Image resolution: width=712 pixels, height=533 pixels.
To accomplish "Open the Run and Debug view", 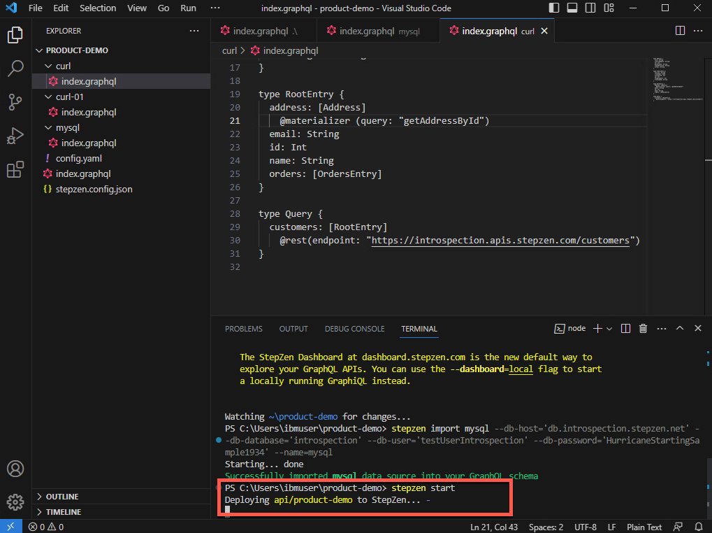I will (x=15, y=136).
